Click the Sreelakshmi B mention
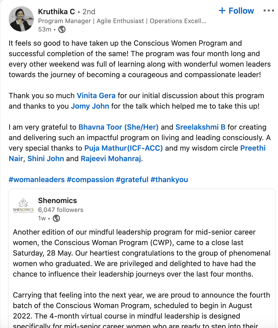The height and width of the screenshot is (328, 278). click(200, 127)
